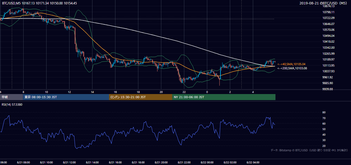The width and height of the screenshot is (351, 165).
Task: Click price axis value 9961.92
Action: [x=328, y=77]
